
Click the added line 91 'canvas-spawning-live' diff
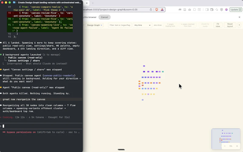coord(40,28)
